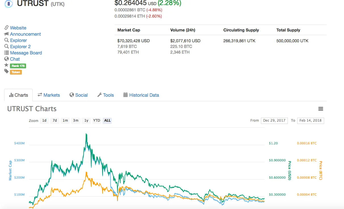
Task: Click the 266,319,861 UTK circulating supply
Action: [x=239, y=41]
